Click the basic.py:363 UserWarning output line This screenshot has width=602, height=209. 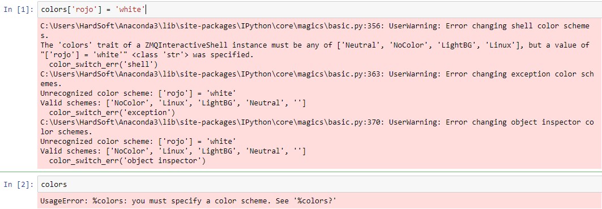pos(317,74)
